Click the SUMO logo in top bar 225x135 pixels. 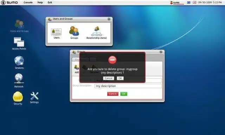pyautogui.click(x=9, y=2)
